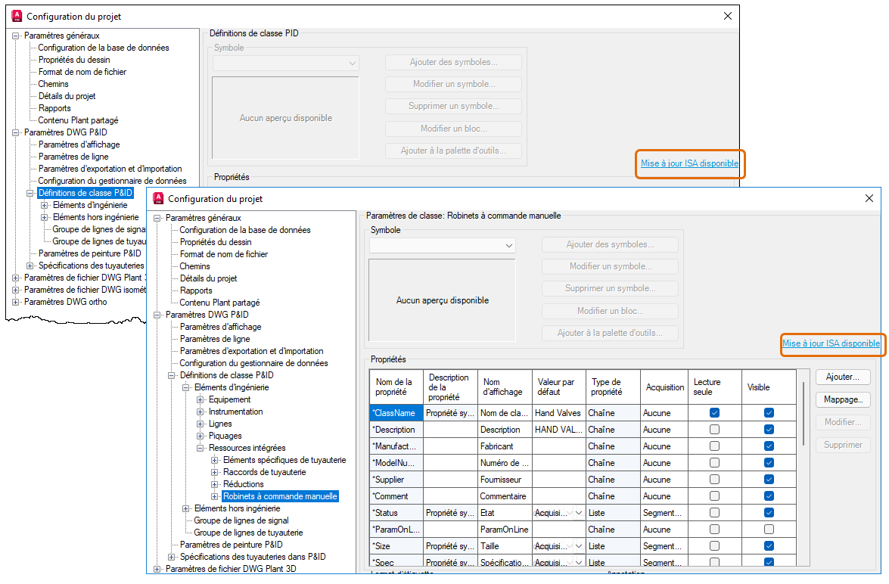Click the *Comment property cell
This screenshot has width=889, height=584.
coord(396,496)
